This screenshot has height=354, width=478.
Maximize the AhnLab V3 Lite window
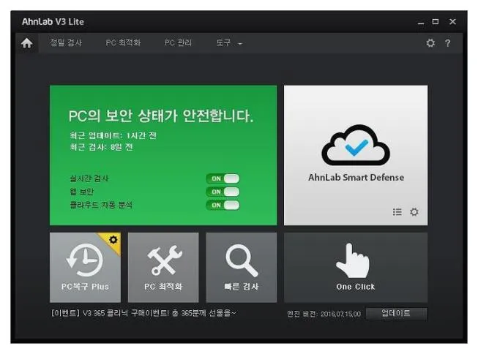pos(436,22)
